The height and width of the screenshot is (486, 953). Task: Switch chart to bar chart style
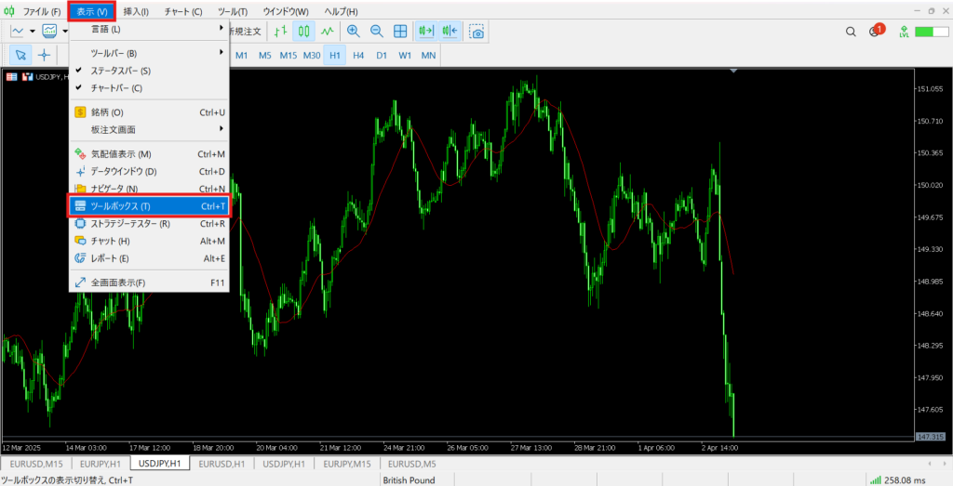pyautogui.click(x=280, y=32)
